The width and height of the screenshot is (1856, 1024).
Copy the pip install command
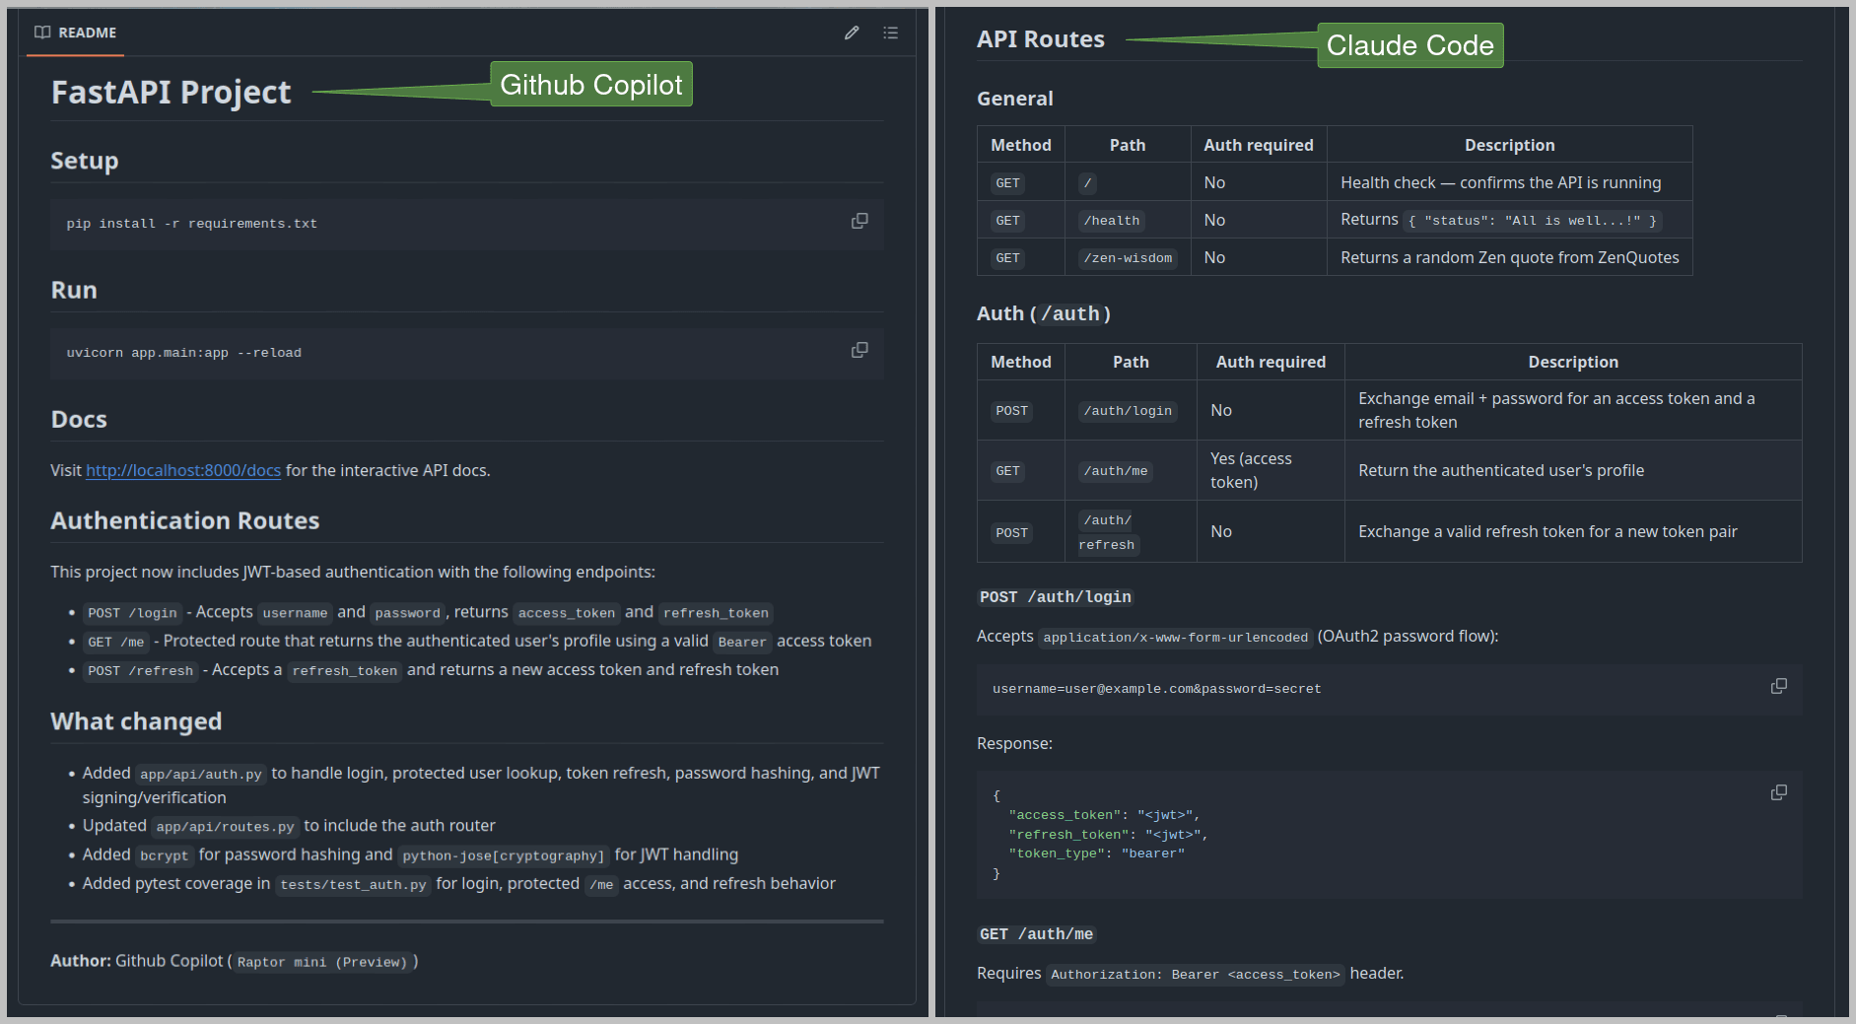(859, 221)
